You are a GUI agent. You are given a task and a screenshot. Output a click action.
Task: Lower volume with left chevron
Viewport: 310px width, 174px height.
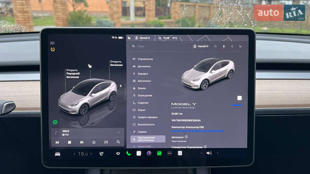(201, 153)
